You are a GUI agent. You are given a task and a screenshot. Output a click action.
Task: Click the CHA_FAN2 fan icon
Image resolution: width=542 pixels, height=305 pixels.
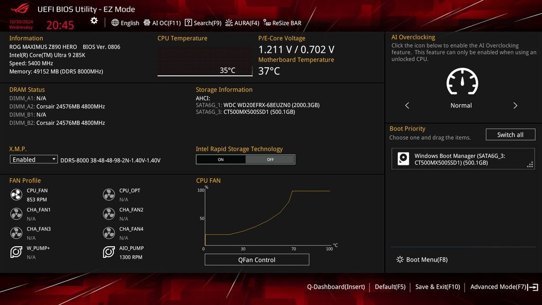[x=109, y=214]
